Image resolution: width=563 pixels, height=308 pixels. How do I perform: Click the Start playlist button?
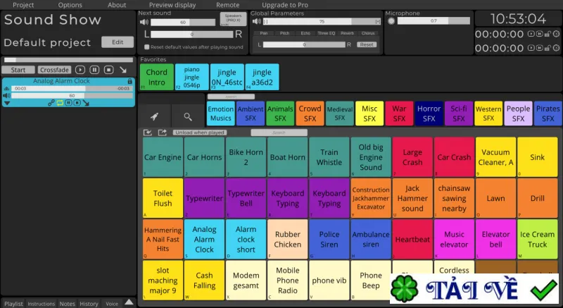(x=18, y=70)
